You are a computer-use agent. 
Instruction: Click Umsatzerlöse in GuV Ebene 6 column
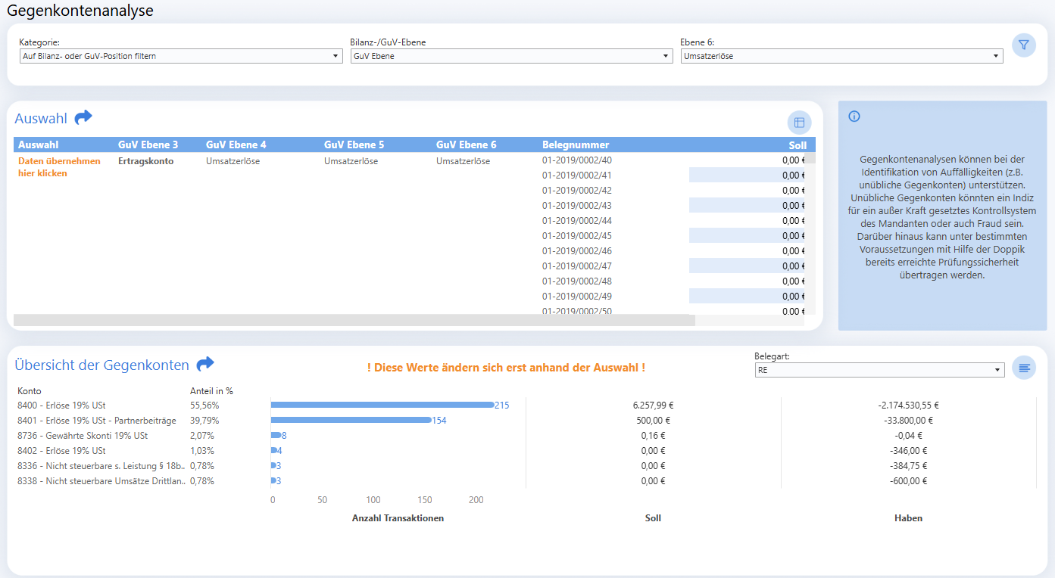(x=463, y=161)
